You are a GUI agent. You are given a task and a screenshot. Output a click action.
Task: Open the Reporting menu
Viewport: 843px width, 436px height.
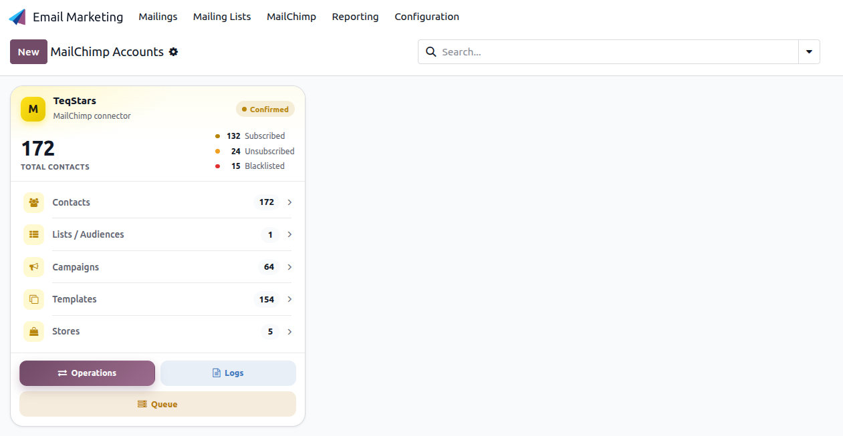click(355, 17)
